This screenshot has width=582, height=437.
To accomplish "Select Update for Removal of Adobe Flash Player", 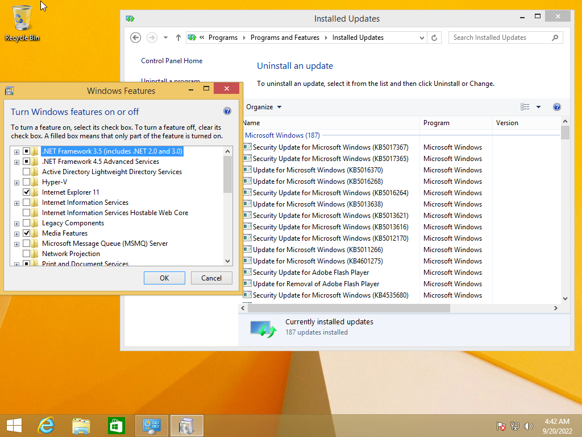I will pyautogui.click(x=316, y=284).
